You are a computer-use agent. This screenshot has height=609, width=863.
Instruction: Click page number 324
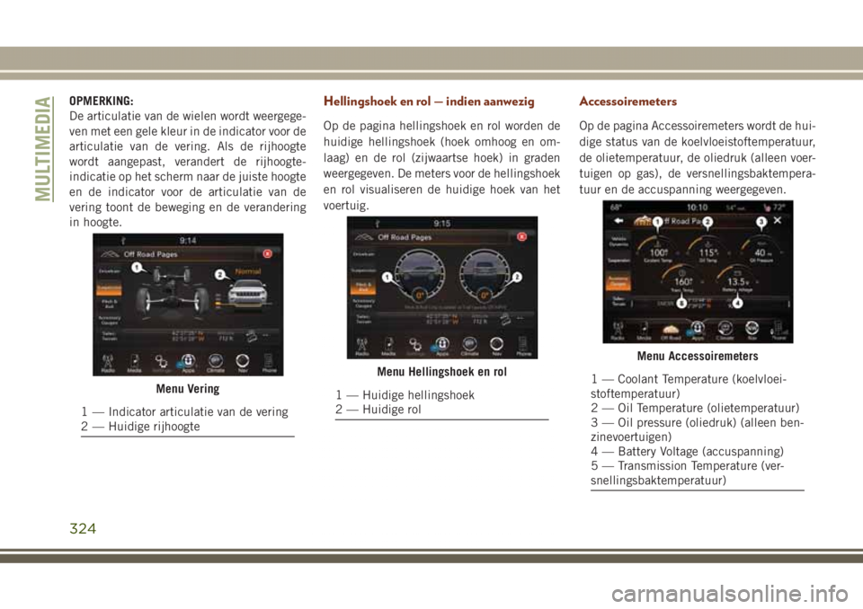tap(83, 529)
